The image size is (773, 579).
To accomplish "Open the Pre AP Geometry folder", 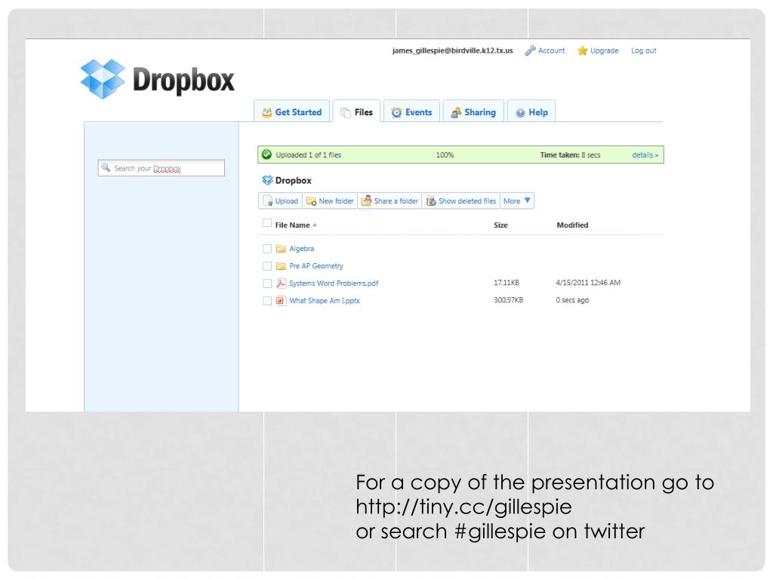I will [316, 266].
